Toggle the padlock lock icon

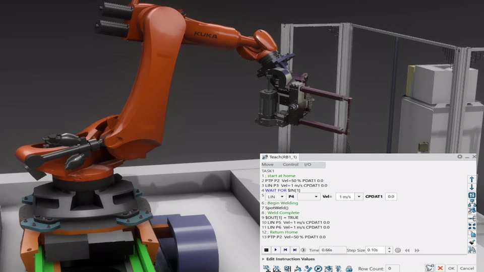(x=349, y=268)
